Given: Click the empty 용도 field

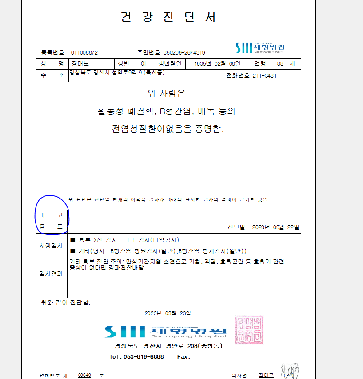Looking at the screenshot, I should click(x=145, y=227).
